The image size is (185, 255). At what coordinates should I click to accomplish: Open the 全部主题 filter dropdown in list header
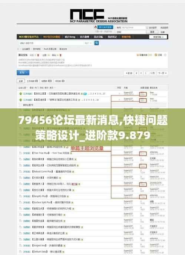[x=22, y=88]
